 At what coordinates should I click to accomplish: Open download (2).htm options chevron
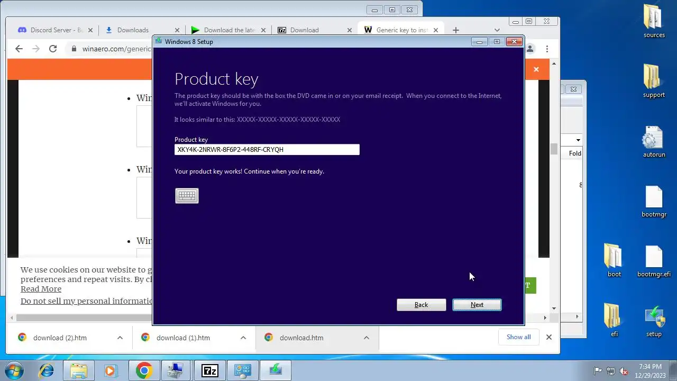120,338
